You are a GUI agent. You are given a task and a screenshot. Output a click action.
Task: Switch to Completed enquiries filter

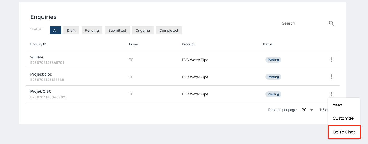pos(169,30)
